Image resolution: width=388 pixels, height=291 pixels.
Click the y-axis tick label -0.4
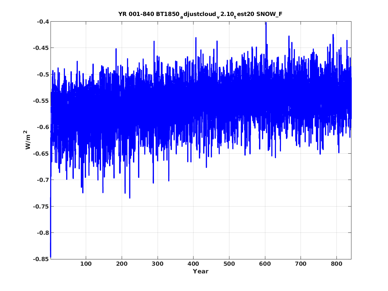tap(43, 22)
